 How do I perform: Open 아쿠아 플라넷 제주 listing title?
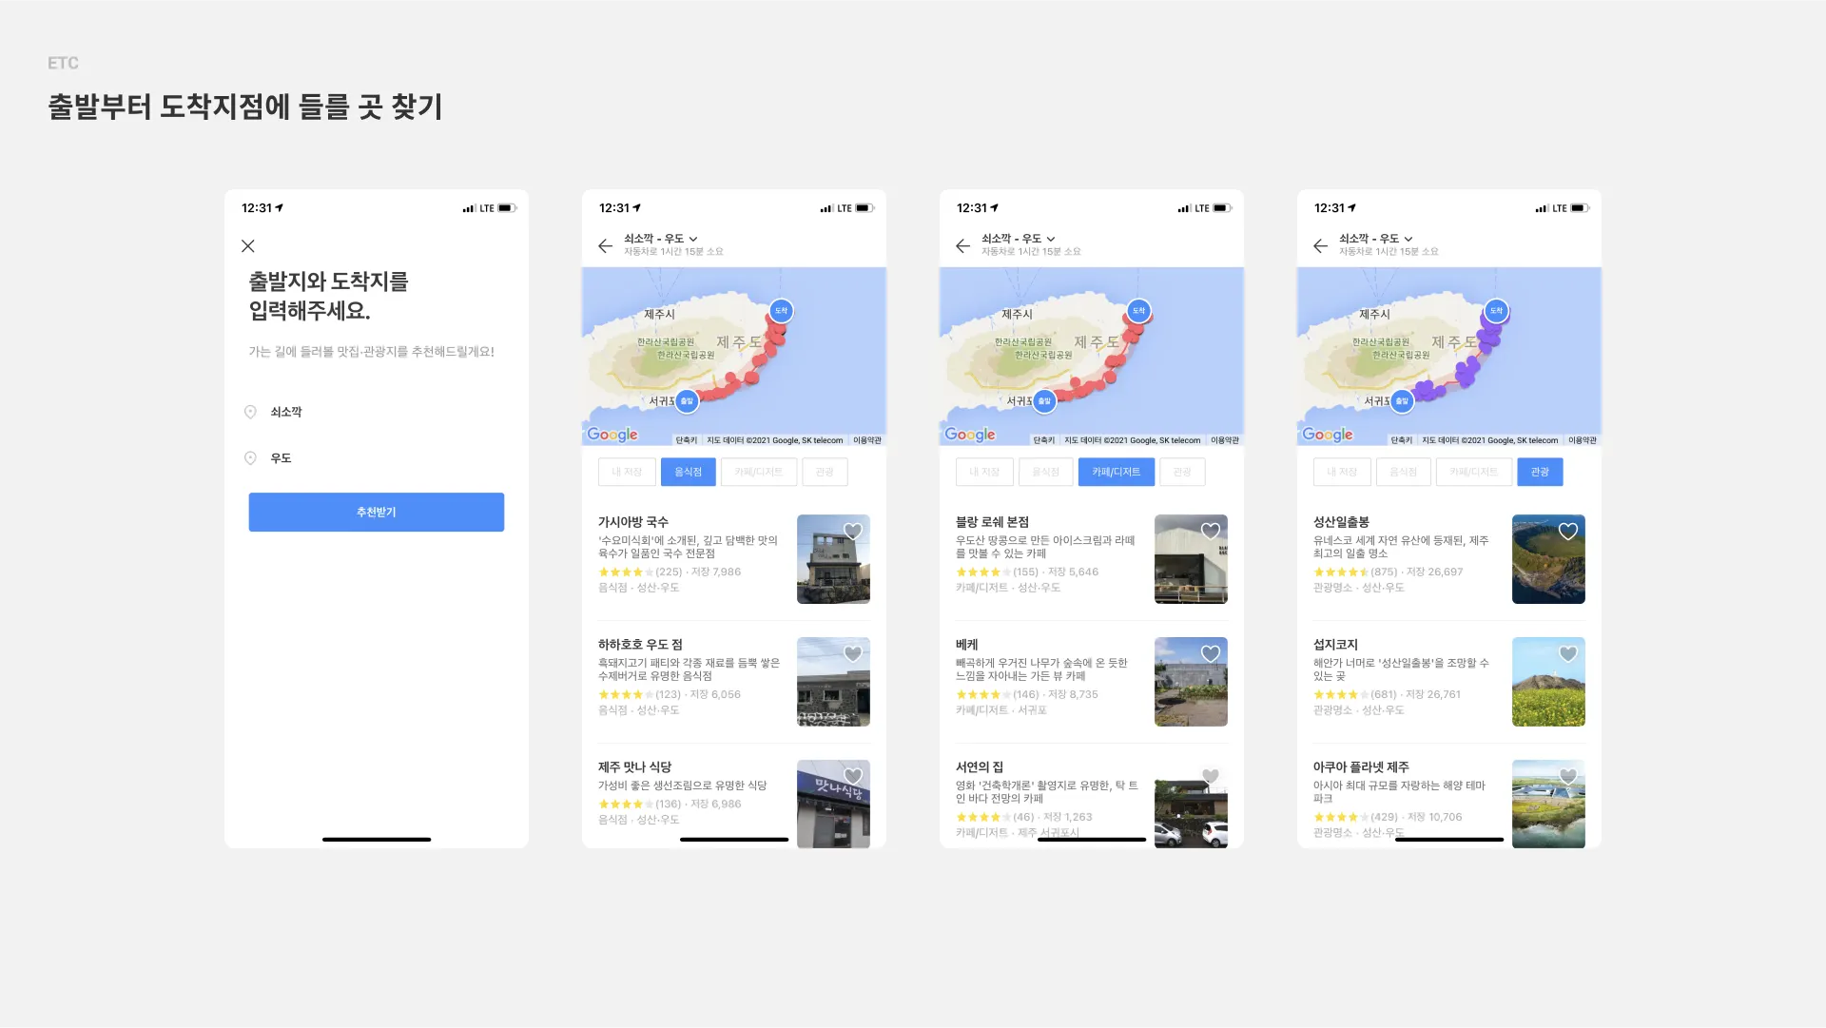(1361, 766)
